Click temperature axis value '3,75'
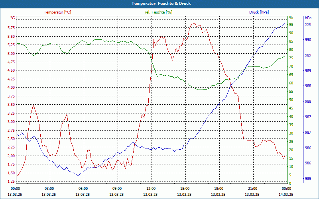 (11, 96)
